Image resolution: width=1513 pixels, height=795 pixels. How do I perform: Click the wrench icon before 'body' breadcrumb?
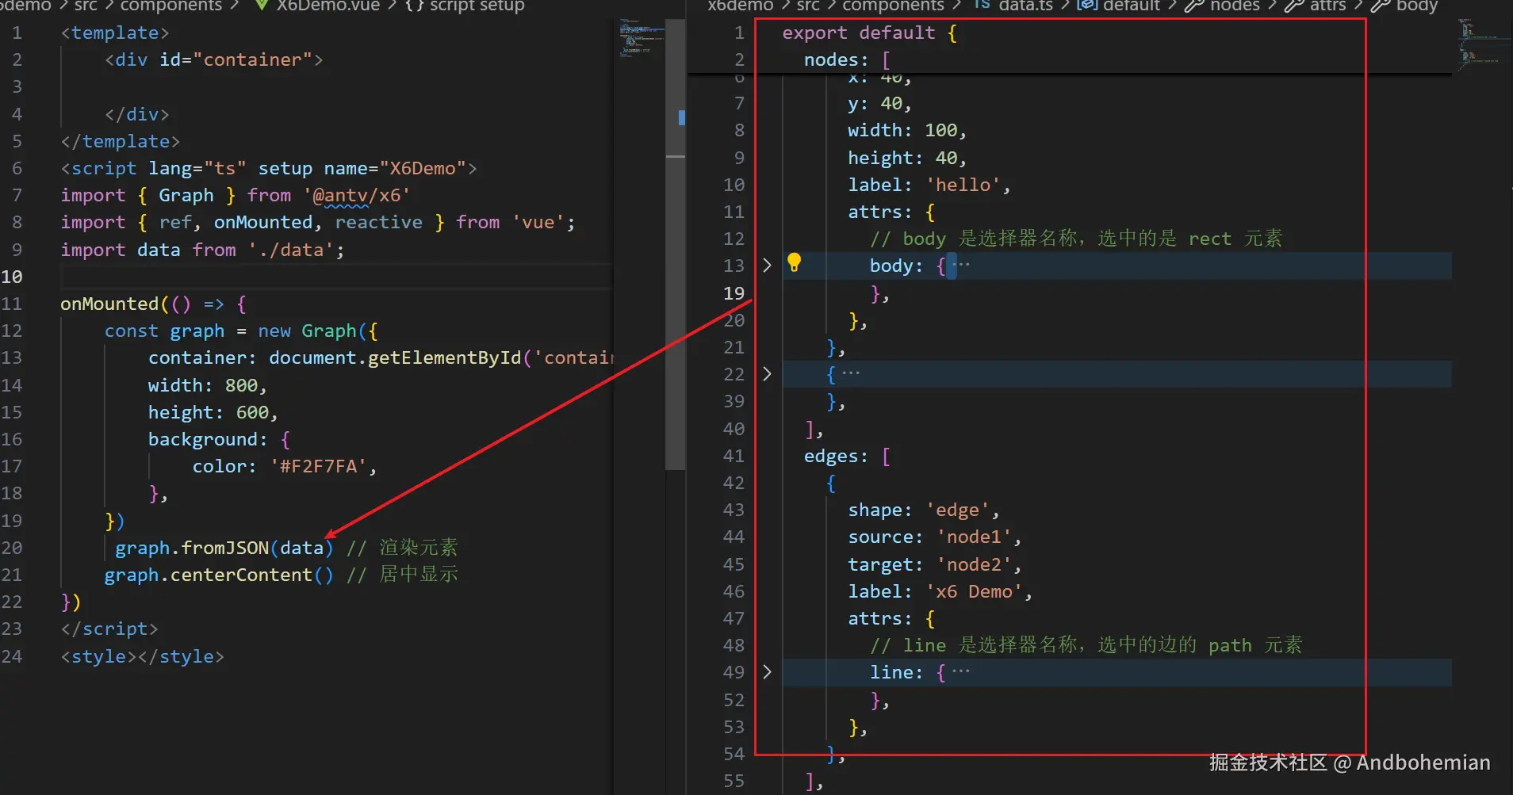[1381, 6]
